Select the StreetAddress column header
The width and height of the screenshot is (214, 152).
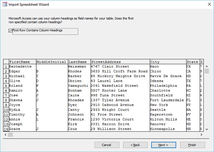click(120, 62)
